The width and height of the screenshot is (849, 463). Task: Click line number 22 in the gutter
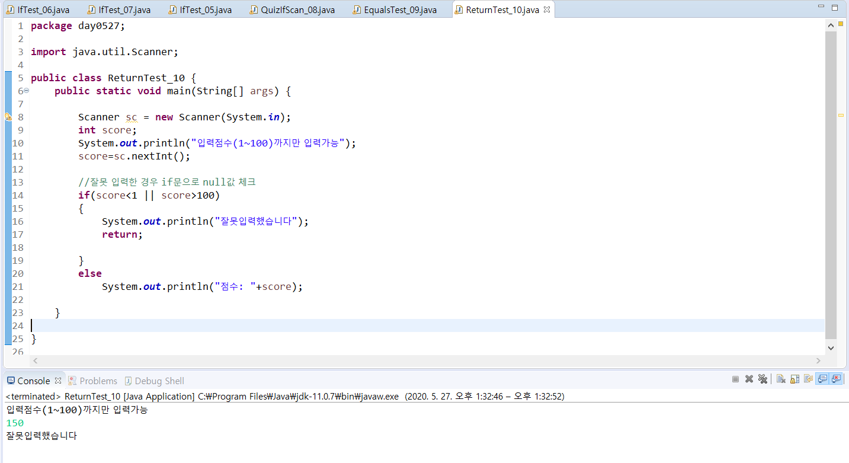(18, 300)
